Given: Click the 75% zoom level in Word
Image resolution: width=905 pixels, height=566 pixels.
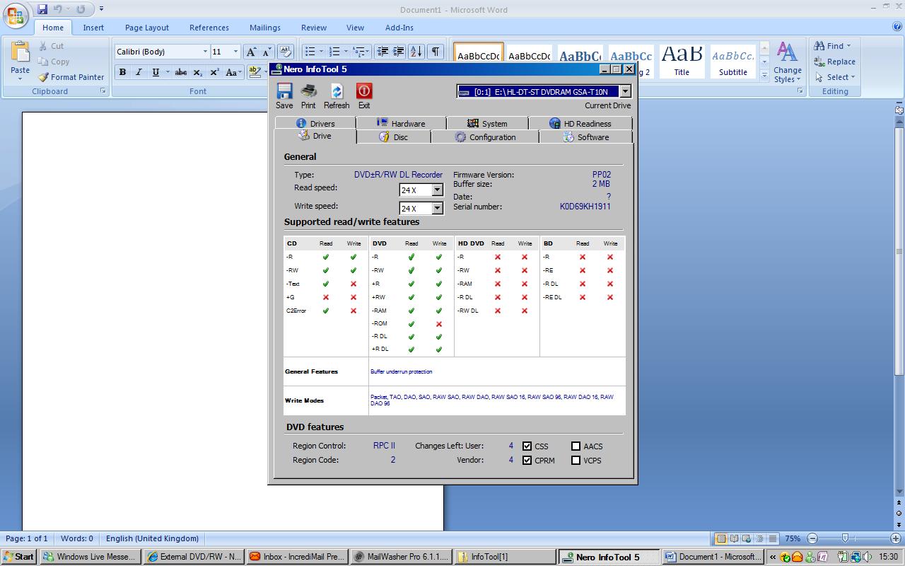Looking at the screenshot, I should [x=793, y=538].
